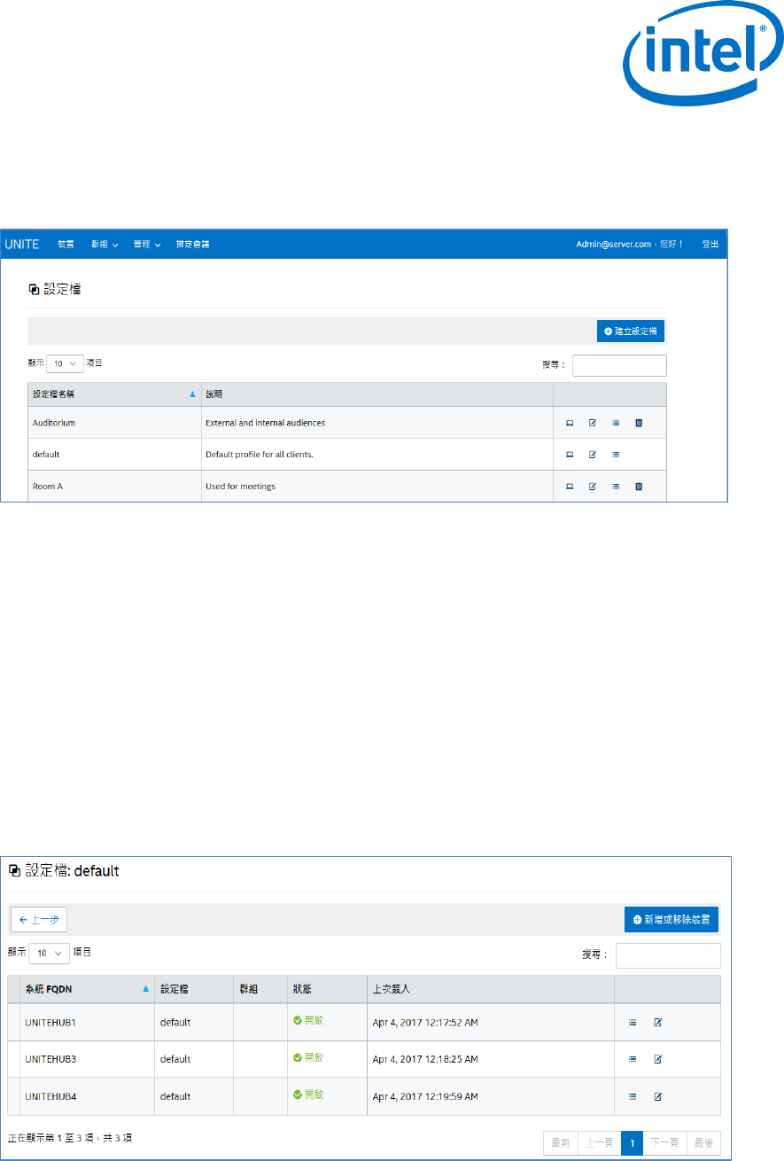
Task: Click the devices icon in the Auditorium row
Action: pyautogui.click(x=570, y=423)
